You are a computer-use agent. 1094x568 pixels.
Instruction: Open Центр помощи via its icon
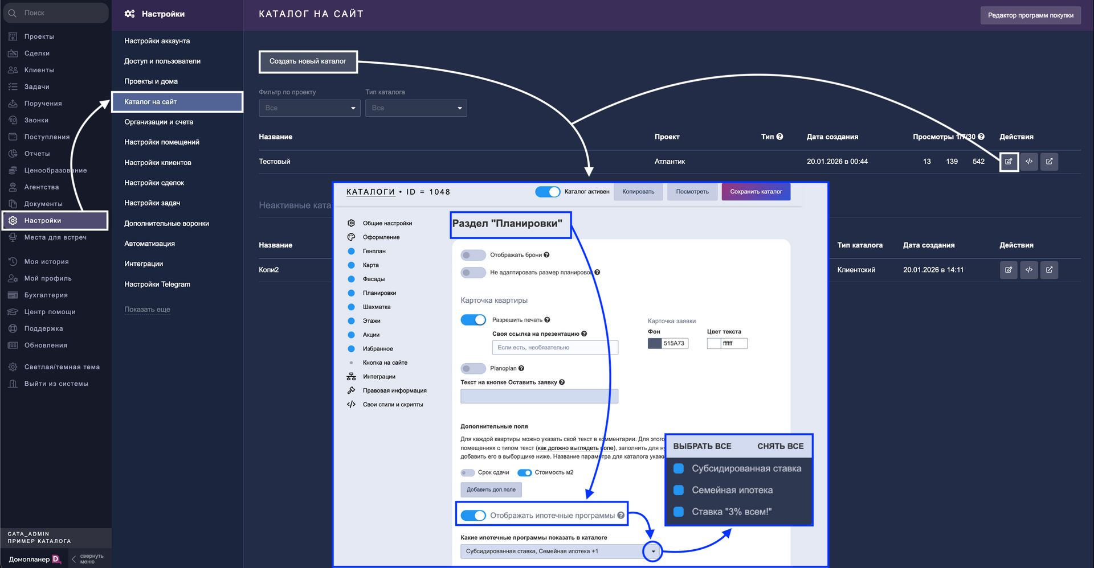click(x=13, y=312)
